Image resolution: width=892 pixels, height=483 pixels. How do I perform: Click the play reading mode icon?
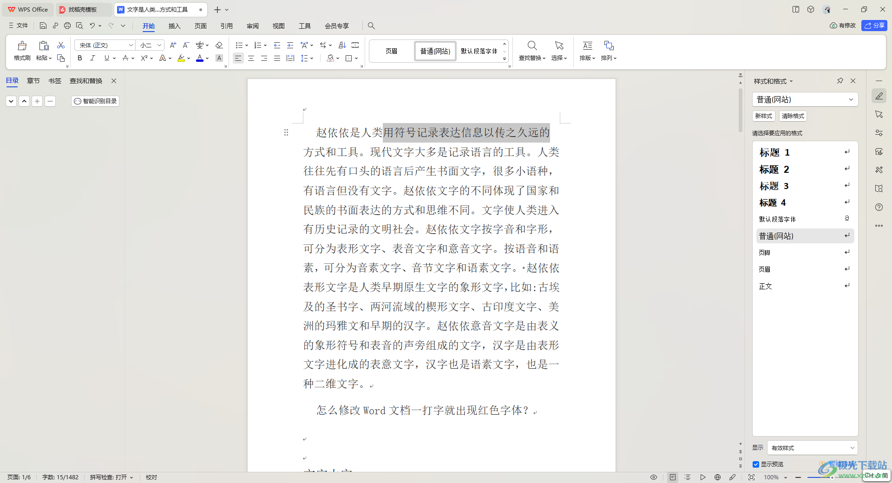click(703, 477)
